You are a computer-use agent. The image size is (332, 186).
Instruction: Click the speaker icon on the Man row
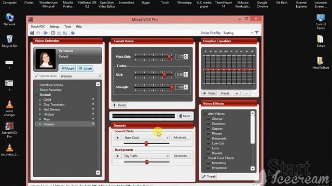click(93, 119)
